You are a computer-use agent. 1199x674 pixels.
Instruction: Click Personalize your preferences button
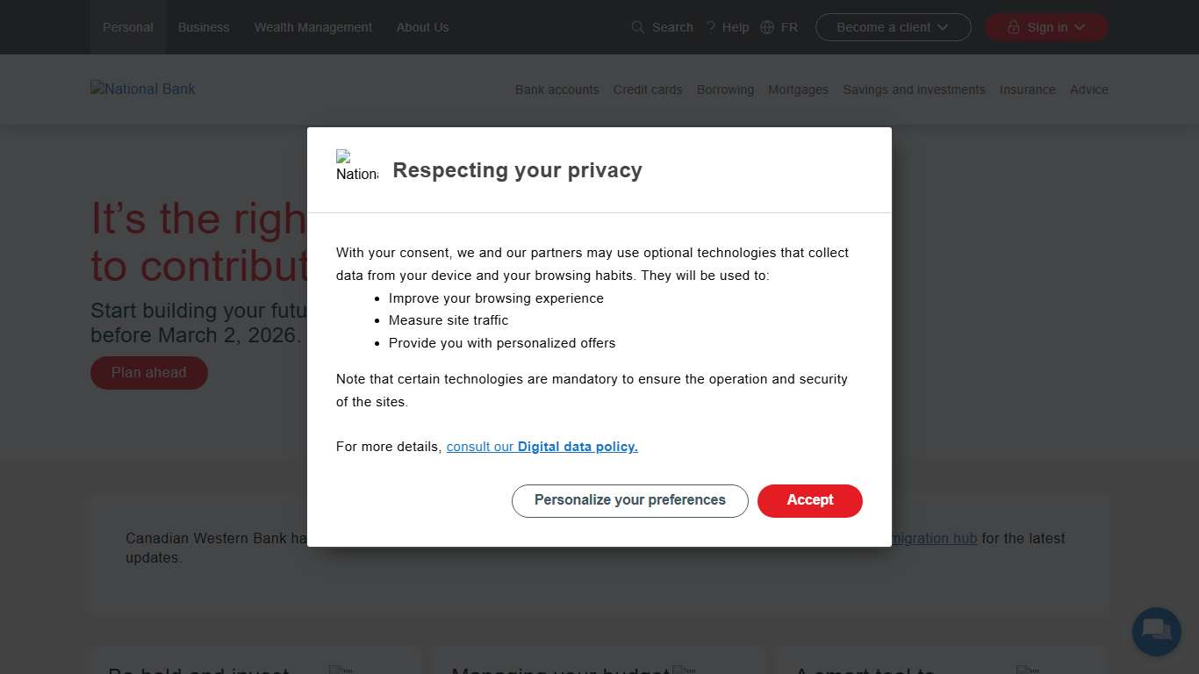[x=629, y=500]
